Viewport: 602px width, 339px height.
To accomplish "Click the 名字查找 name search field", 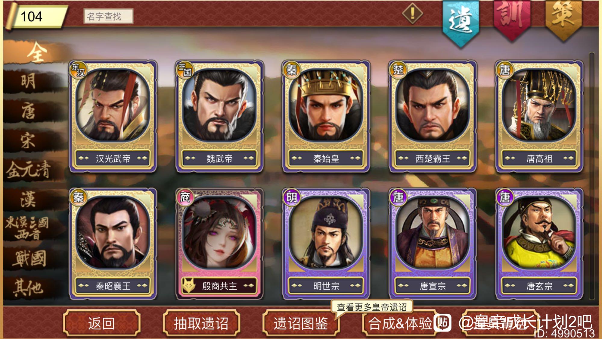I will [x=108, y=16].
